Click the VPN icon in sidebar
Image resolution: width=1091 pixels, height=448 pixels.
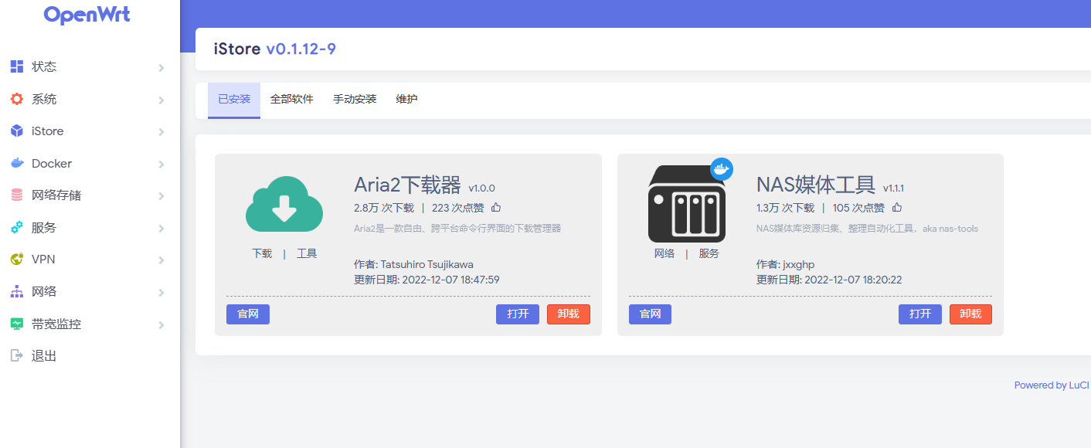pyautogui.click(x=17, y=260)
